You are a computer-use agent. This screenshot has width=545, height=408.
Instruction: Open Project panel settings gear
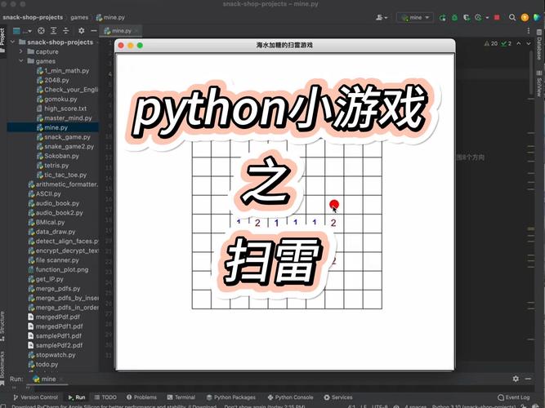coord(82,31)
